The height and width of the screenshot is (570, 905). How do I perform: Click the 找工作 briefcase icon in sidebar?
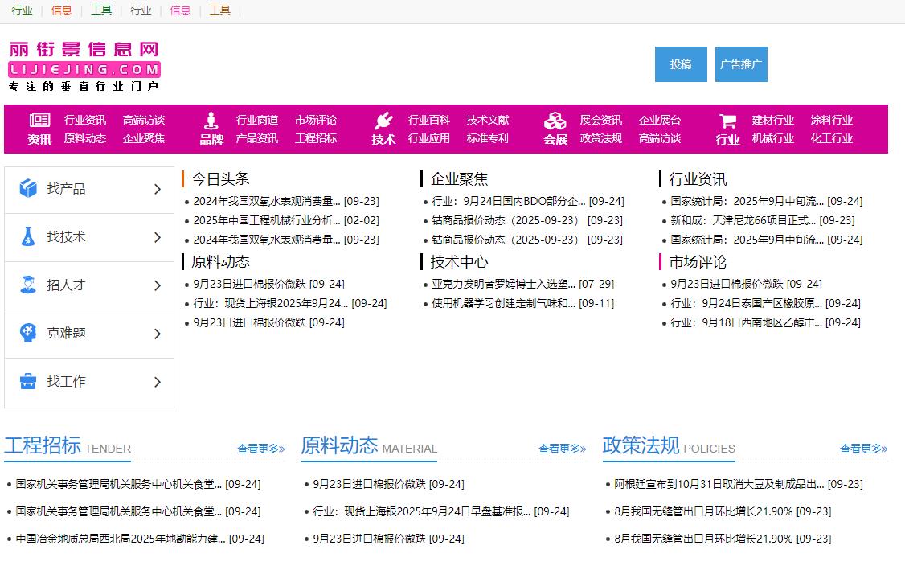click(x=28, y=382)
